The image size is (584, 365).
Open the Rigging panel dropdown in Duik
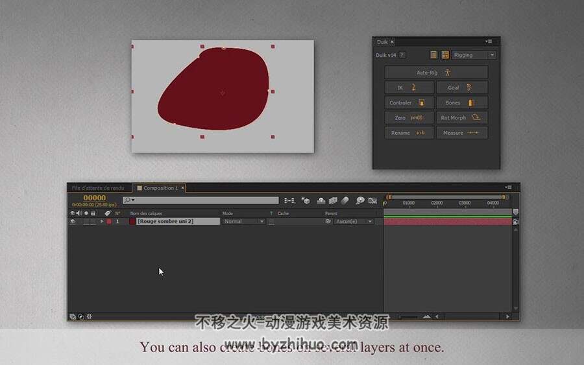(x=474, y=55)
